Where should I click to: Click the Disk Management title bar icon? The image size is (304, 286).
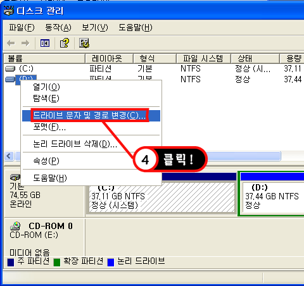point(9,11)
